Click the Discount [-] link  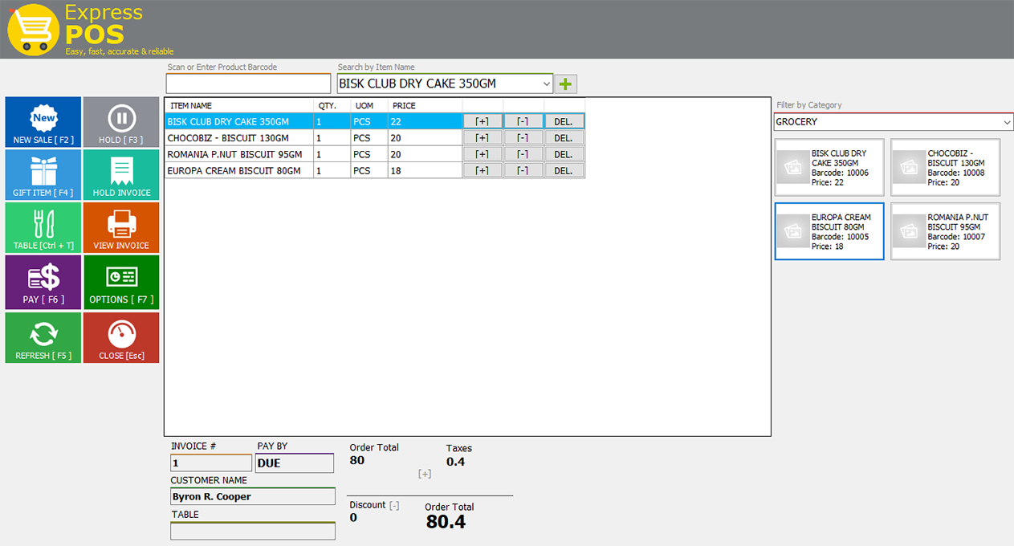tap(394, 505)
